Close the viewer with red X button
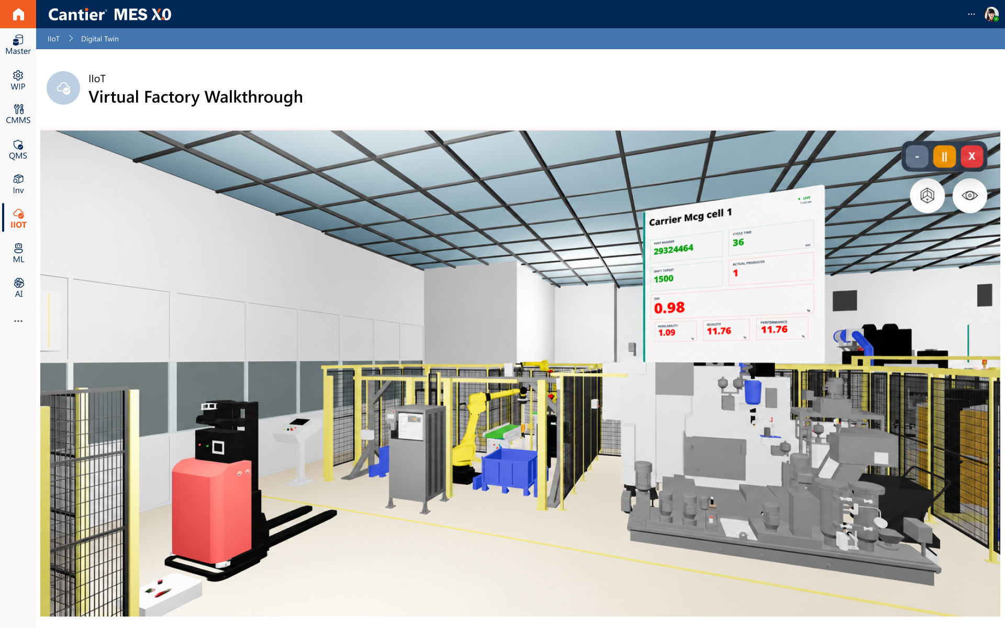 coord(971,156)
